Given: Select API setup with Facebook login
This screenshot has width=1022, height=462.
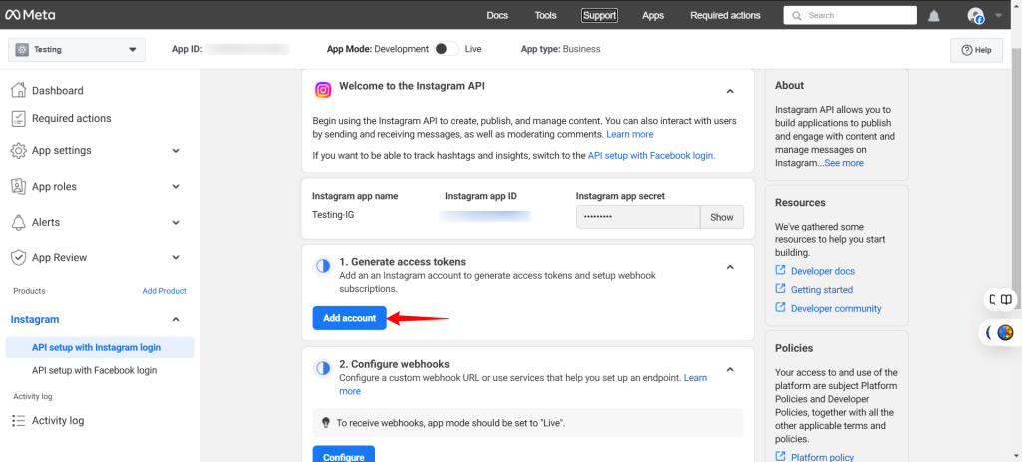Looking at the screenshot, I should point(94,370).
